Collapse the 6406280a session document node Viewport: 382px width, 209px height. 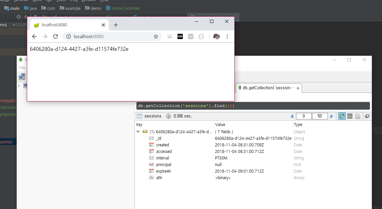[138, 131]
